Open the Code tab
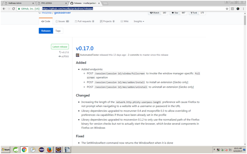The width and height of the screenshot is (247, 154). tap(46, 21)
